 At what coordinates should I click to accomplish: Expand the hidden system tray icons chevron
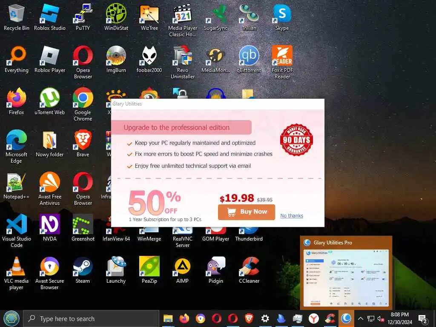click(360, 318)
